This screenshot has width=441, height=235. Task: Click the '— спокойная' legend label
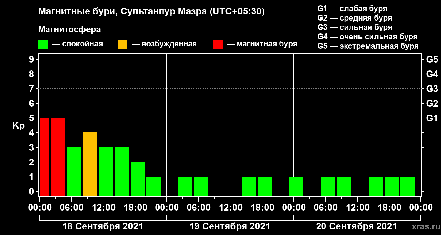[x=78, y=44]
